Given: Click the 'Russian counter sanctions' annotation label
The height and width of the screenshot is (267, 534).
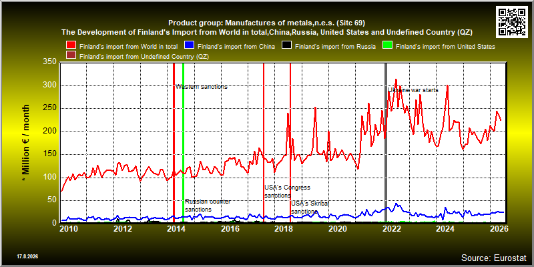Looking at the screenshot, I should pyautogui.click(x=208, y=206).
